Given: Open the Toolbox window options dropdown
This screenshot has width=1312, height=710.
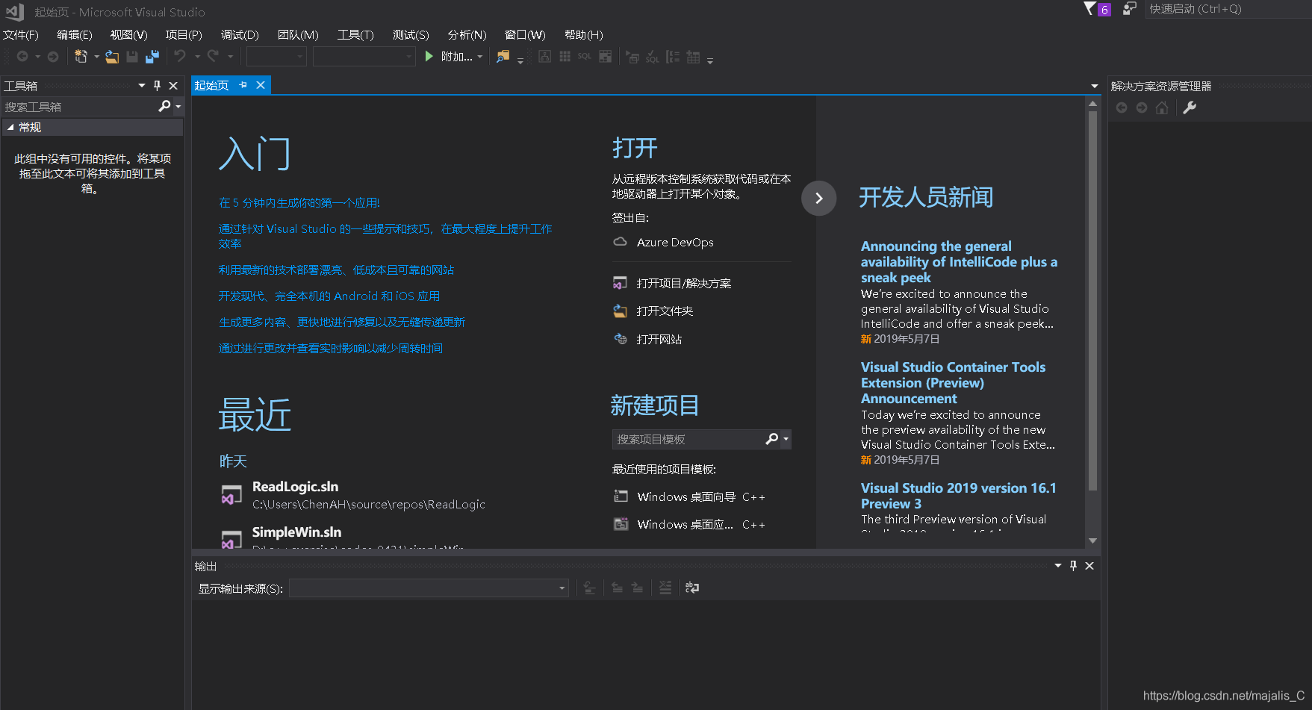Looking at the screenshot, I should 142,86.
